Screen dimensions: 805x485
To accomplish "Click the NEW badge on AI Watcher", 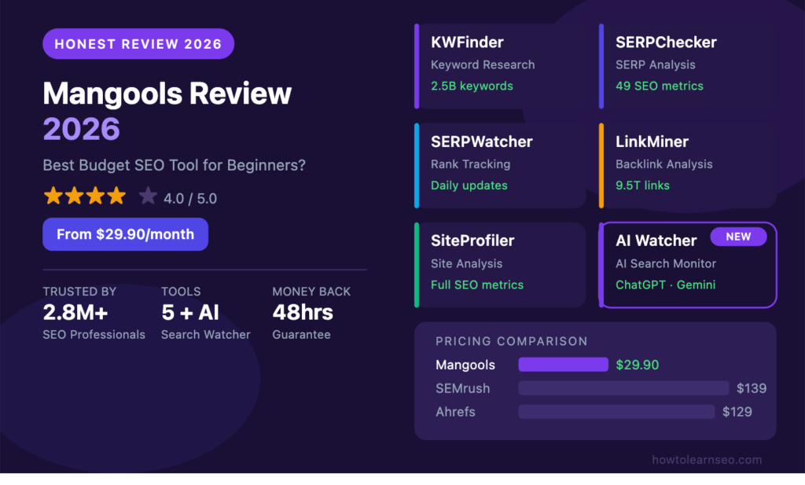I will [x=738, y=236].
